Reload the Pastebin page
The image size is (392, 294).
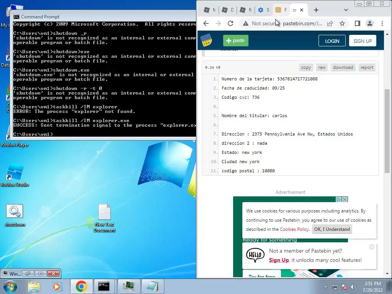coord(230,23)
